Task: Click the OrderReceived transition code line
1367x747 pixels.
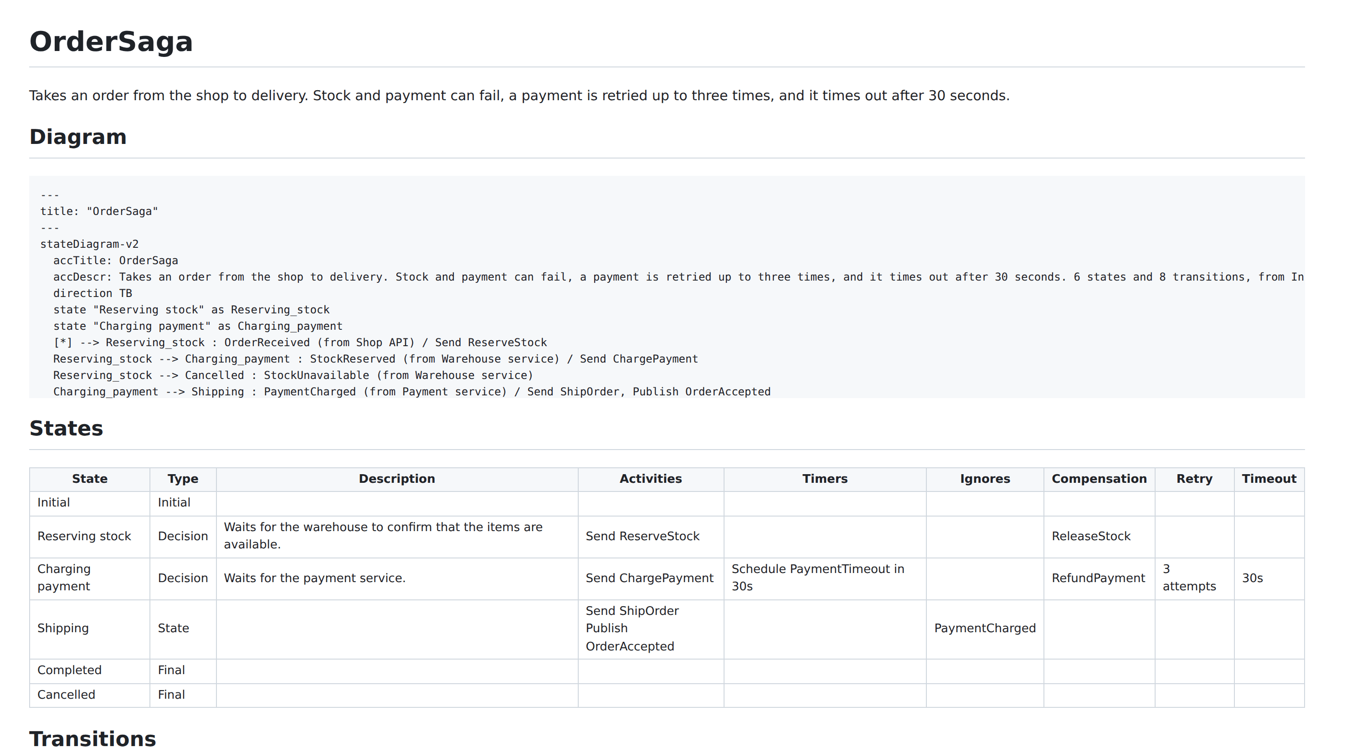Action: tap(300, 343)
